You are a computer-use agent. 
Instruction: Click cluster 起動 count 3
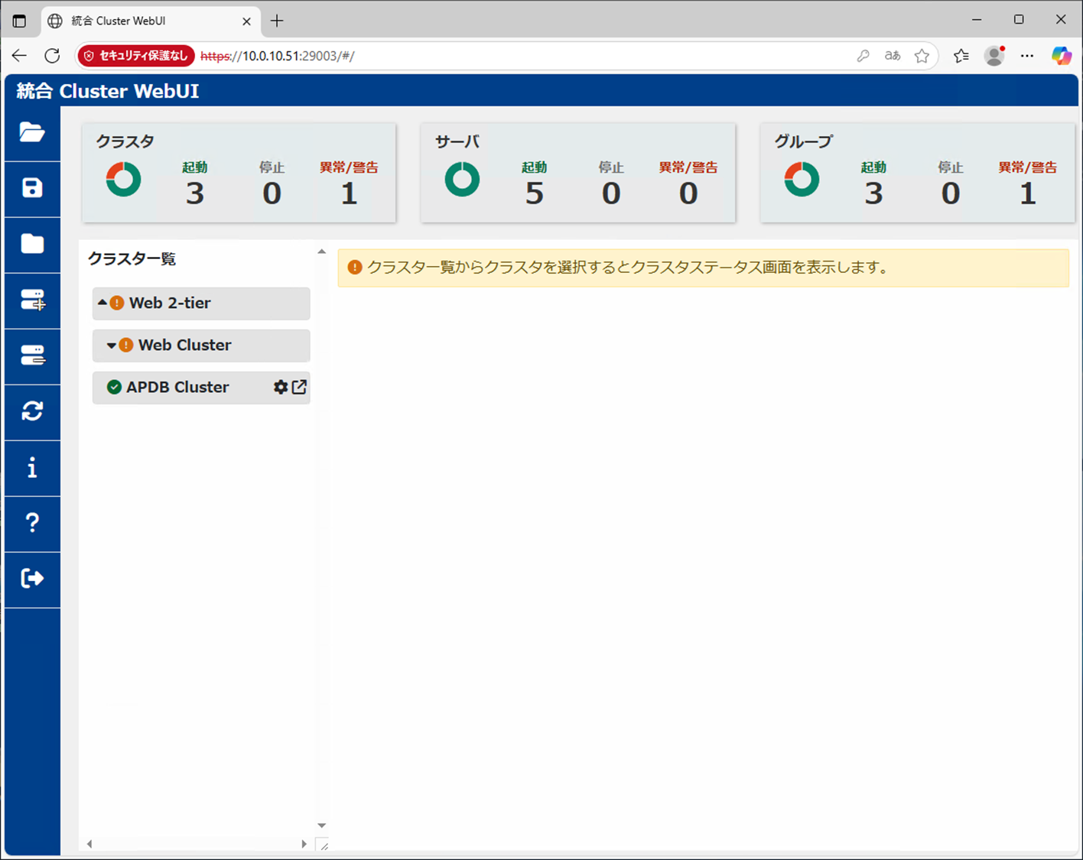click(x=195, y=193)
